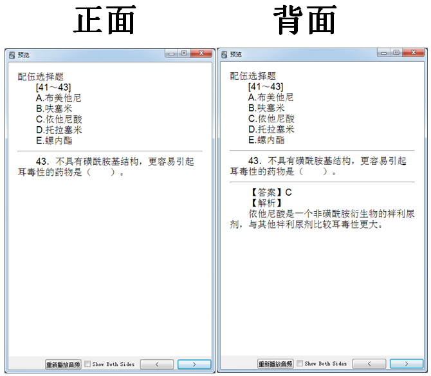
Task: Click the right window's 预览 title
Action: point(235,55)
